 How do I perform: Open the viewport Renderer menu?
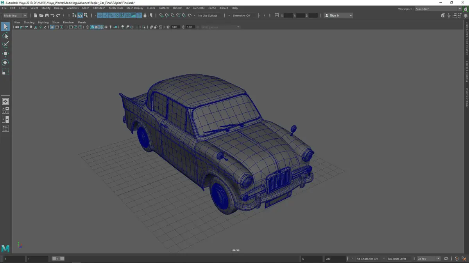click(69, 22)
